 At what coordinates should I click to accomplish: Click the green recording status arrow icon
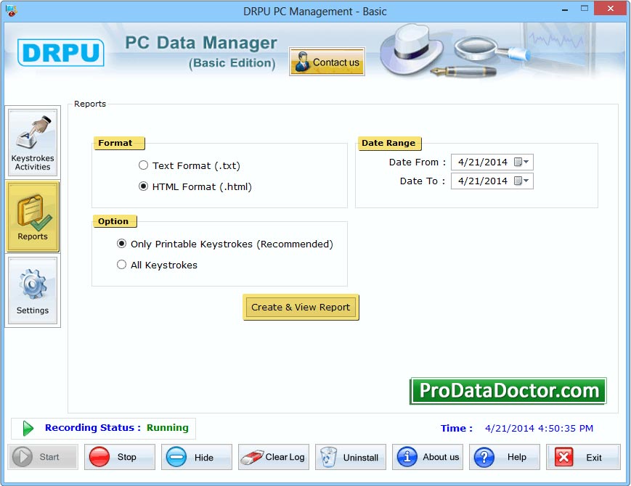pos(27,428)
